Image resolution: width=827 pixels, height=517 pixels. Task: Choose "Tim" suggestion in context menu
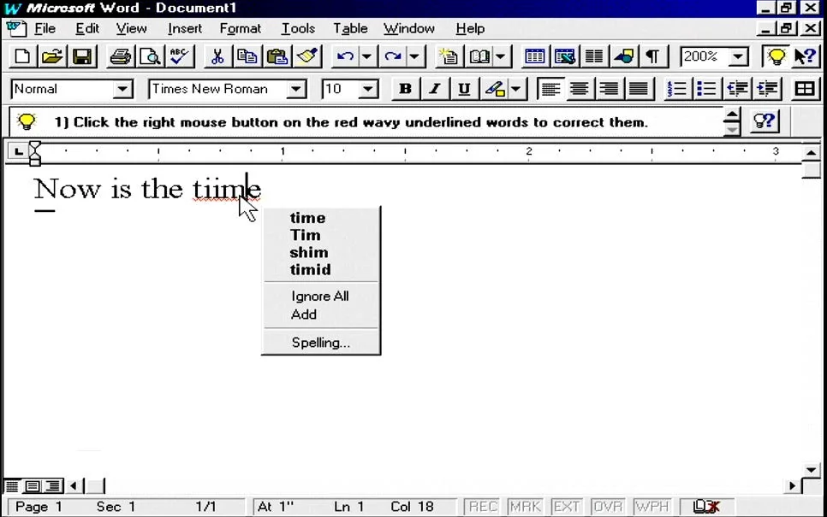pyautogui.click(x=321, y=235)
